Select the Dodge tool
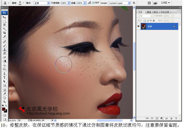The height and width of the screenshot is (129, 183). 4,69
